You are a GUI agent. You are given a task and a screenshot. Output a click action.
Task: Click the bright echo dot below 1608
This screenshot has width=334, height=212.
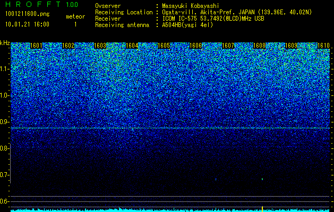(x=262, y=179)
